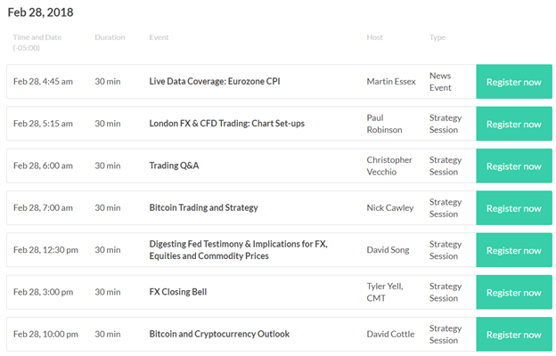Open the Bitcoin Trading and Strategy event
556x356 pixels.
coord(203,208)
